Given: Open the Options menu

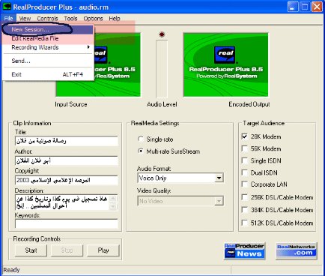Looking at the screenshot, I should [x=93, y=19].
